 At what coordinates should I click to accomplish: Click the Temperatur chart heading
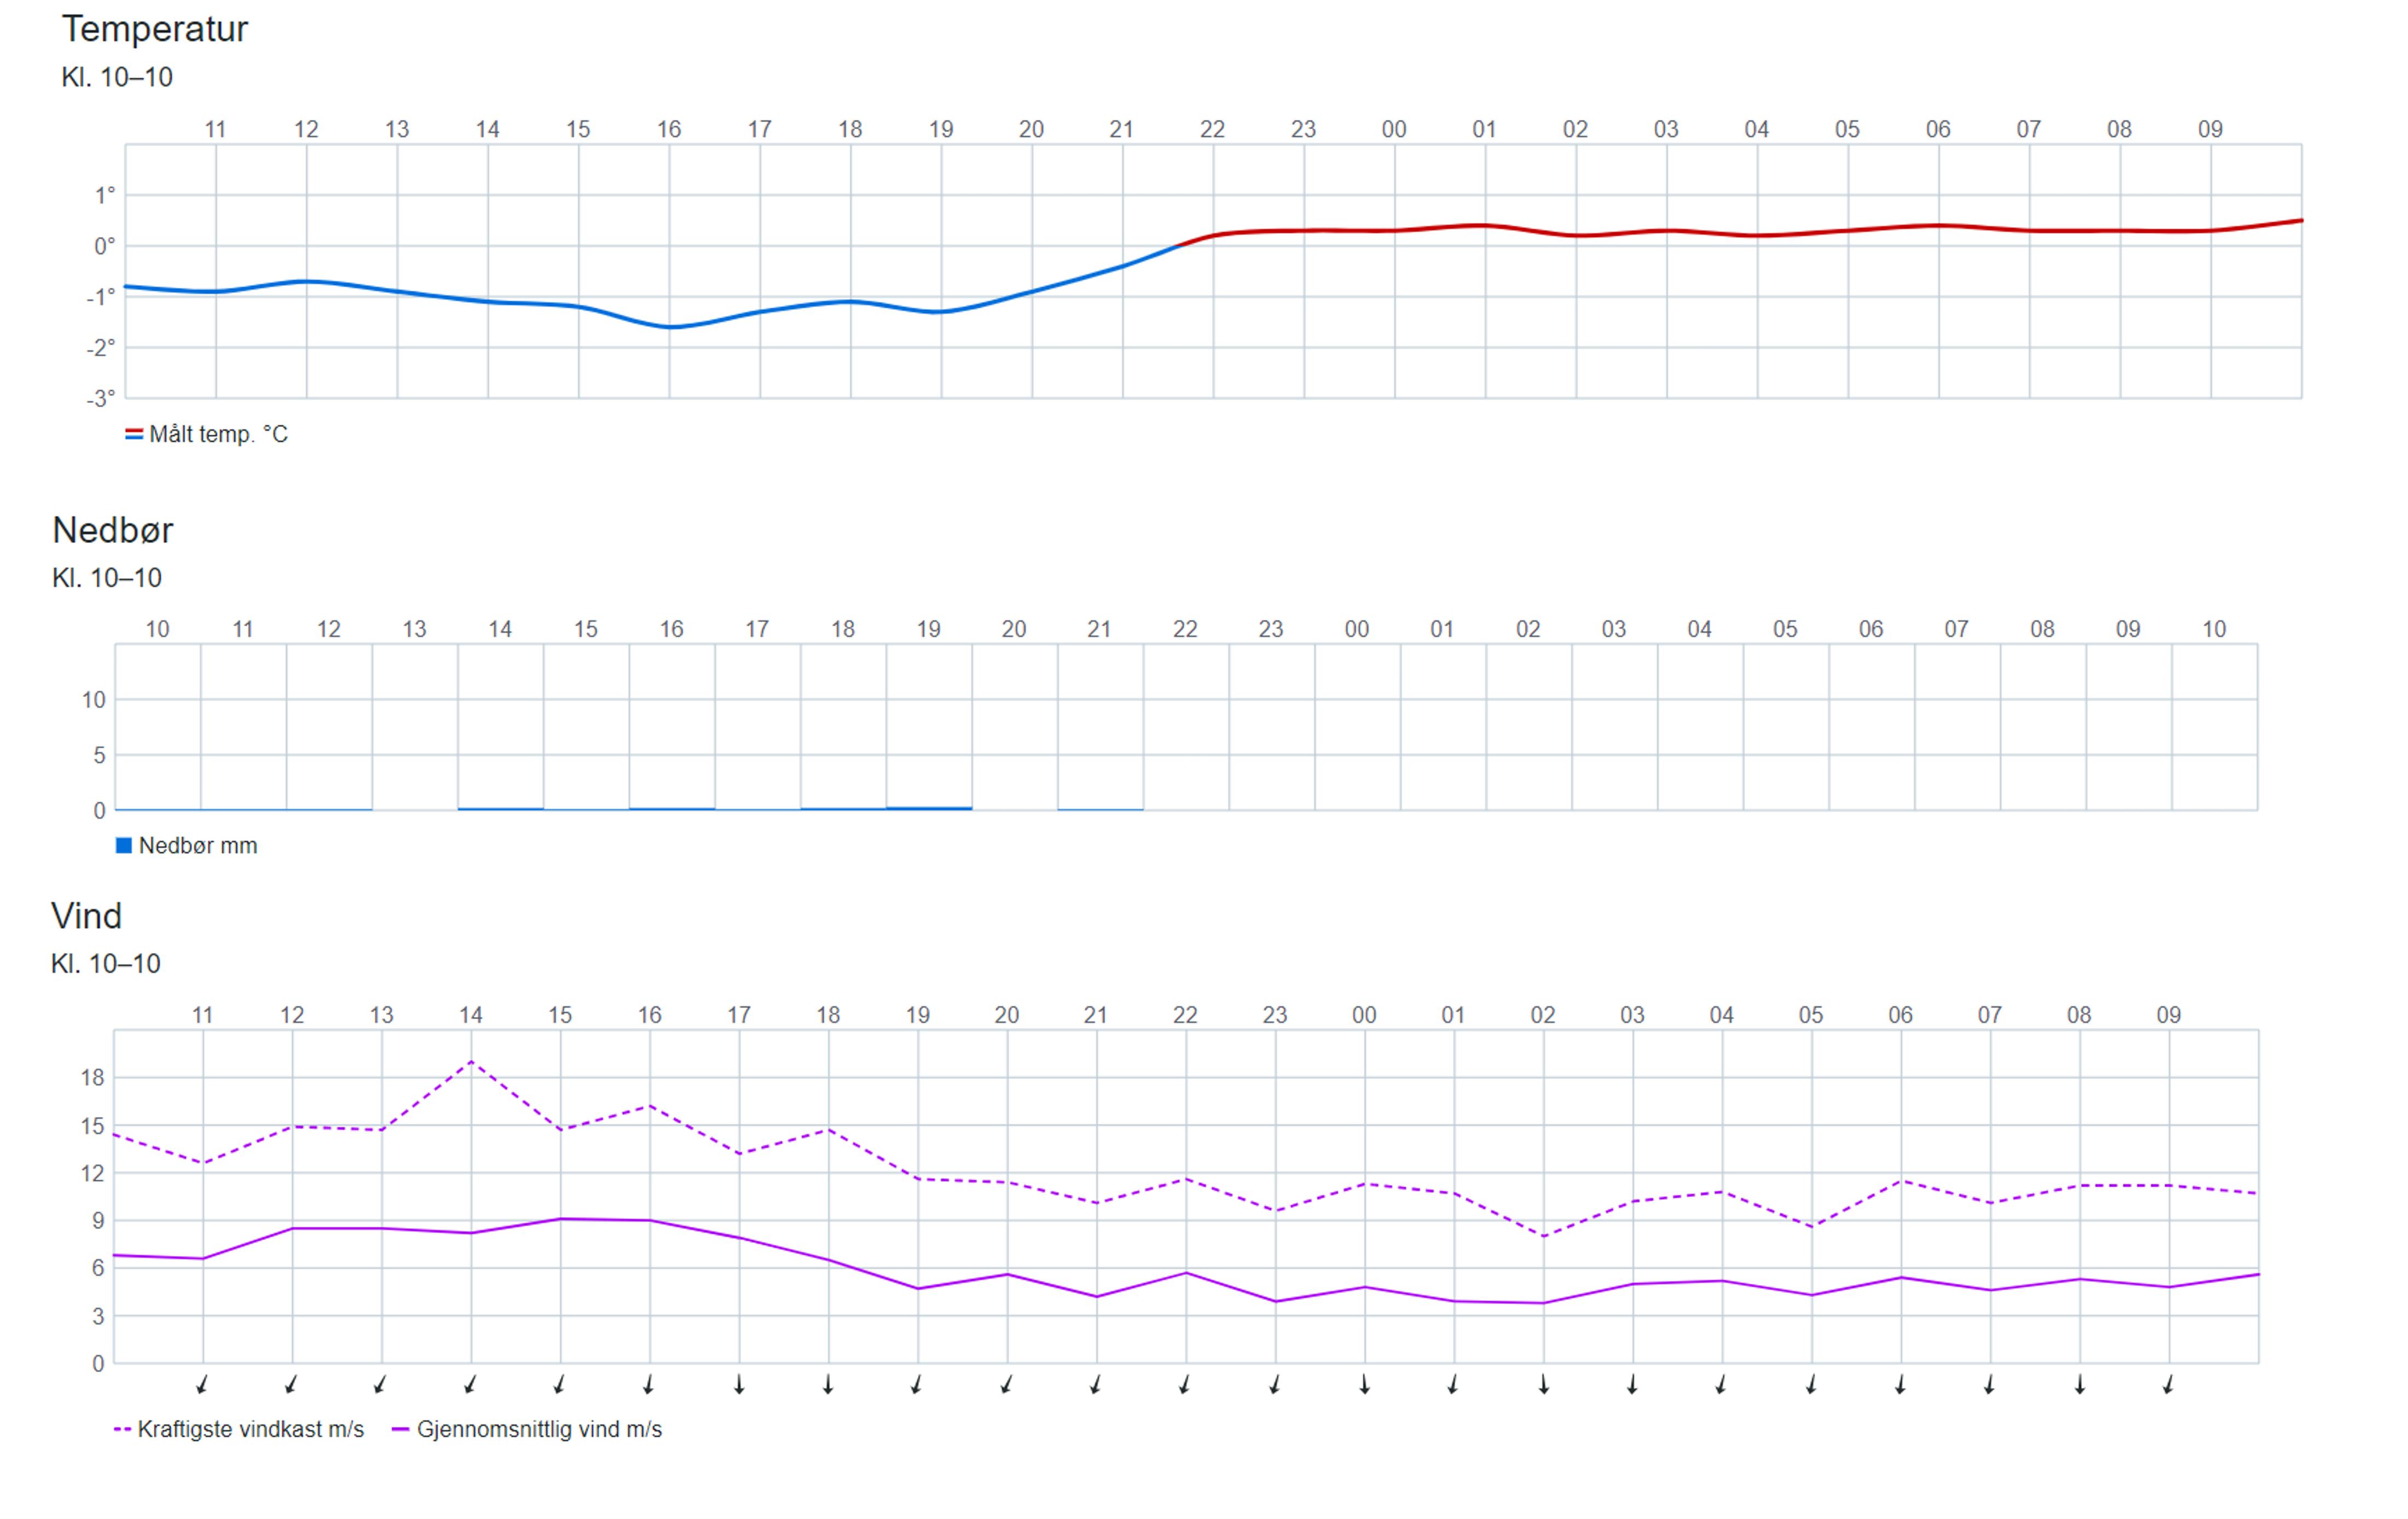[x=154, y=29]
